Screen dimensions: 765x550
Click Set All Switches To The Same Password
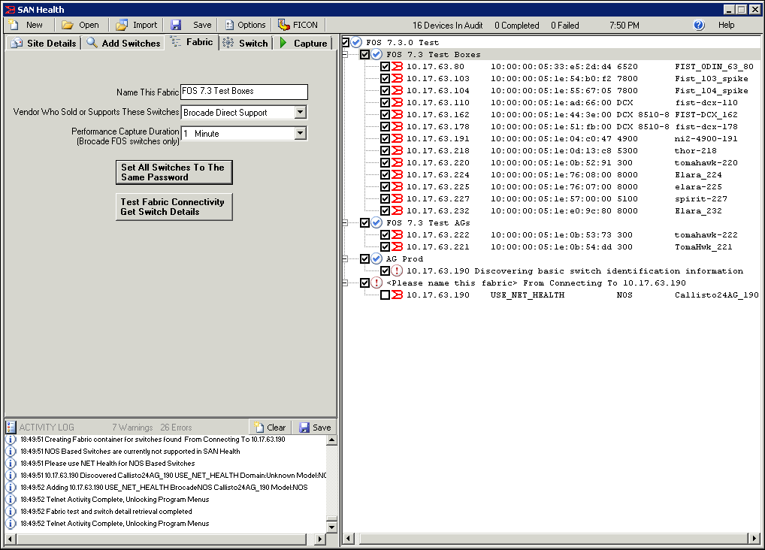(x=174, y=172)
